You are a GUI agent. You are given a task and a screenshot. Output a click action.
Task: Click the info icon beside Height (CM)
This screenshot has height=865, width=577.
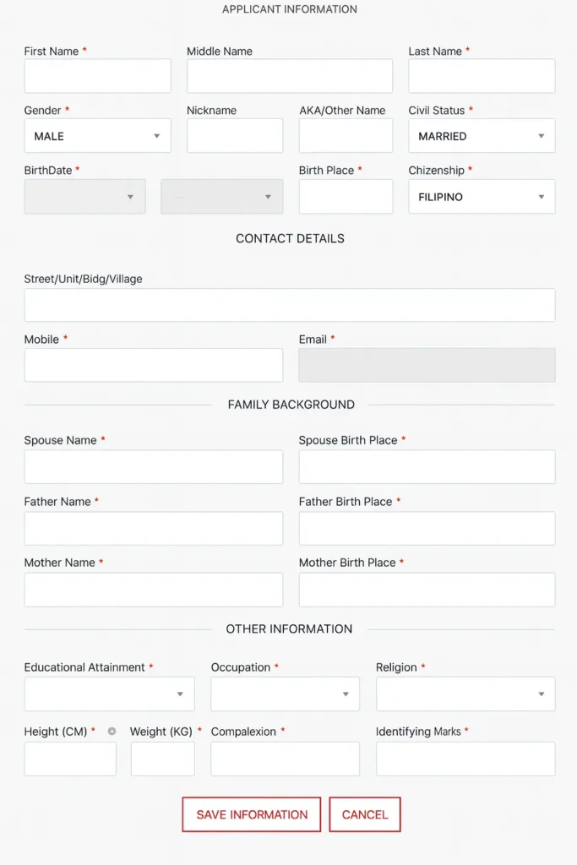tap(111, 732)
